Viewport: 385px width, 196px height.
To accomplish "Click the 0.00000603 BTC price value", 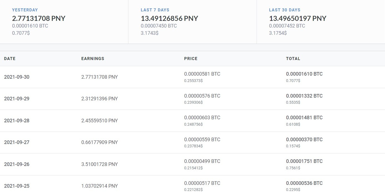I will pos(202,118).
